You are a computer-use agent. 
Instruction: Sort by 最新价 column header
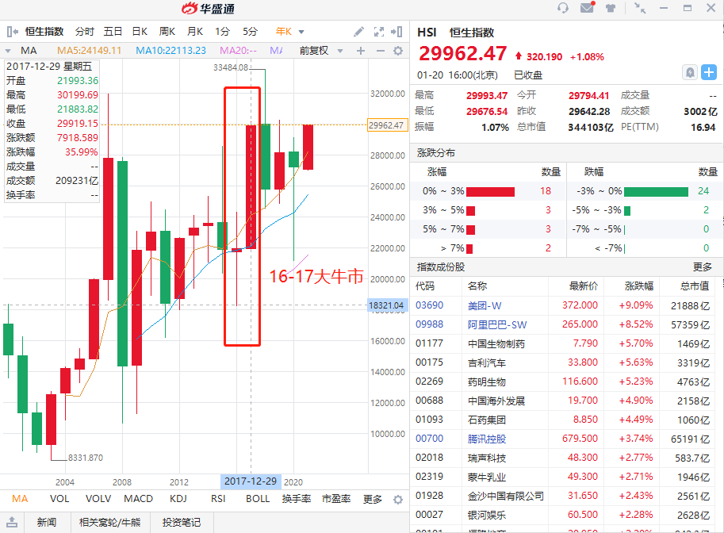coord(583,286)
